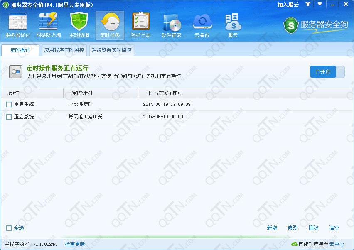Click the green cloud connection status icon
This screenshot has width=354, height=250.
pyautogui.click(x=294, y=244)
